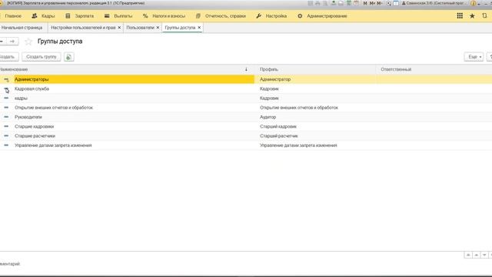
Task: Click the Выплаты wallet icon
Action: coord(107,15)
